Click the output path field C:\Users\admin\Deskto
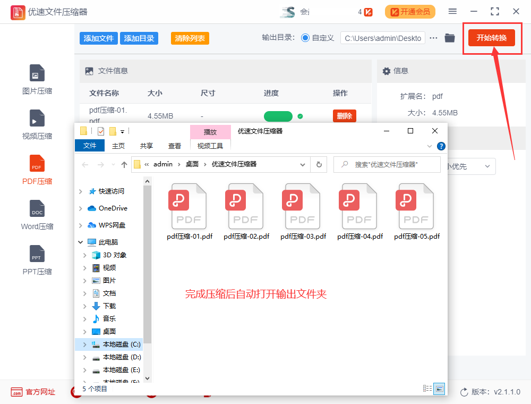Screen dimensions: 531x404 (383, 38)
